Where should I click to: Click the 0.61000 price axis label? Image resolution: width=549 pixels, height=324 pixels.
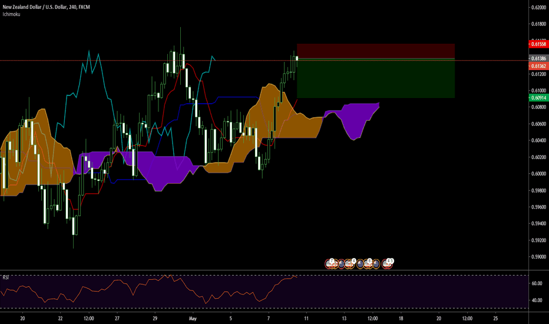(x=538, y=90)
